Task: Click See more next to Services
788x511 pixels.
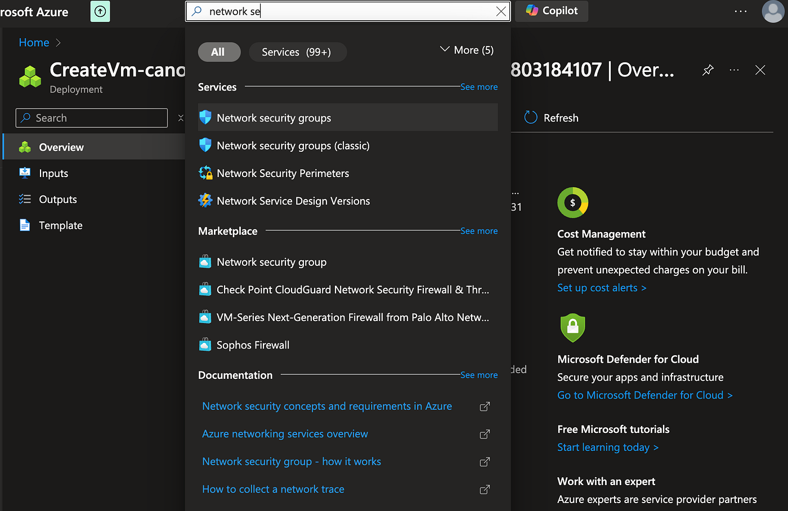Action: (x=479, y=87)
